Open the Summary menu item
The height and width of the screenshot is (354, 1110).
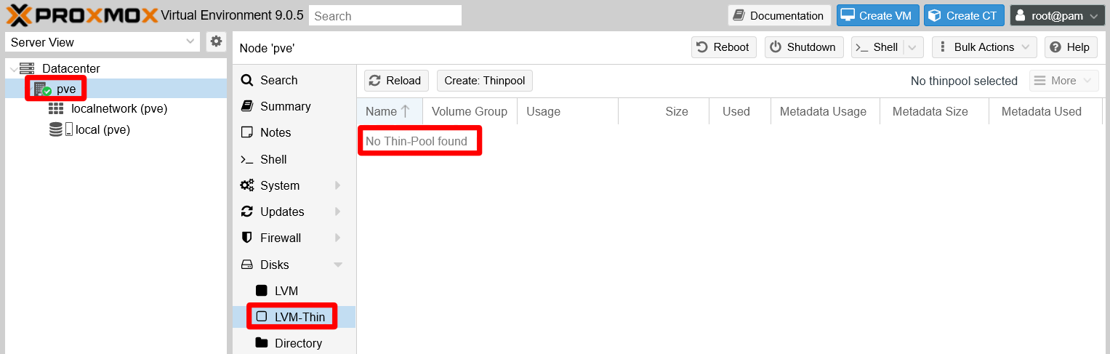(294, 106)
